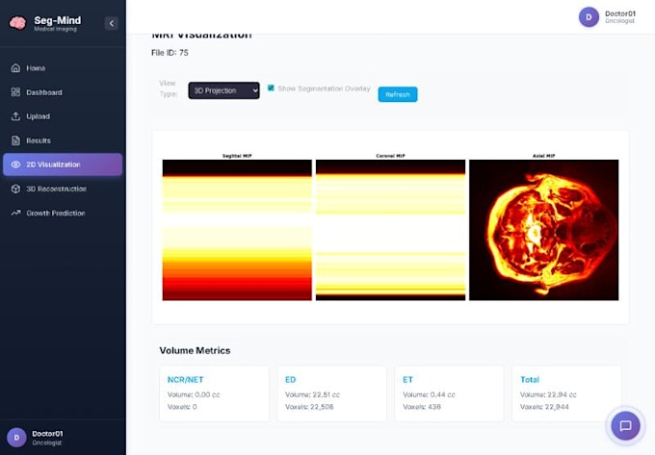Click the Total metric card title

tap(530, 380)
